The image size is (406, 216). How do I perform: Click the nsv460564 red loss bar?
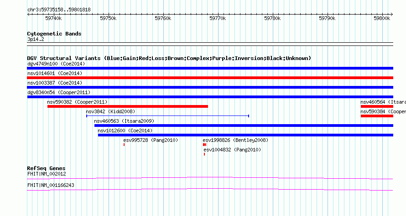click(x=377, y=106)
